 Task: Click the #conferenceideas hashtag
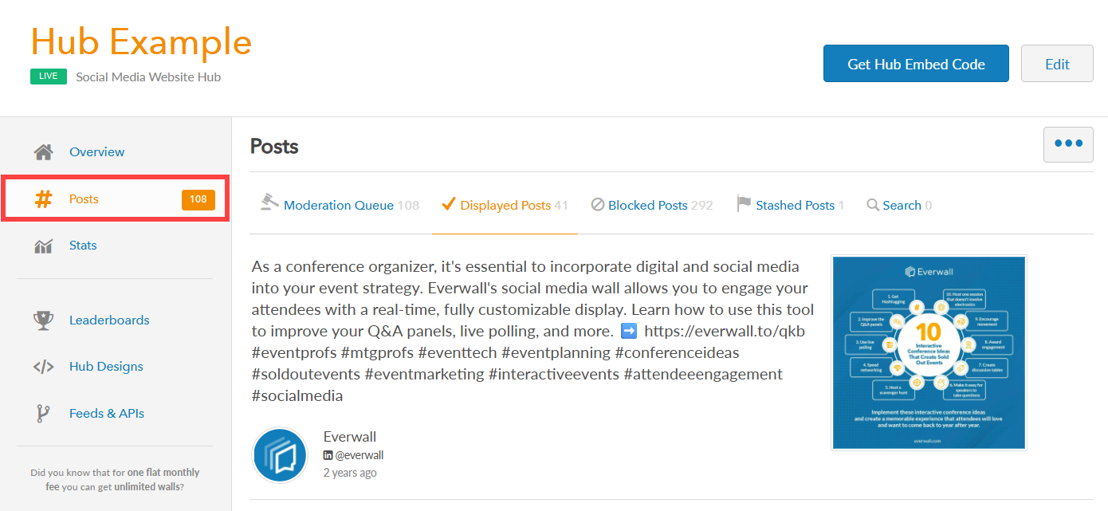tap(678, 352)
